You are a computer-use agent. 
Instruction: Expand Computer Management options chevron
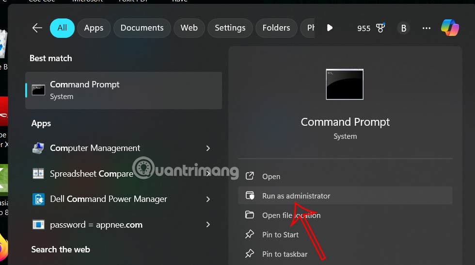208,149
